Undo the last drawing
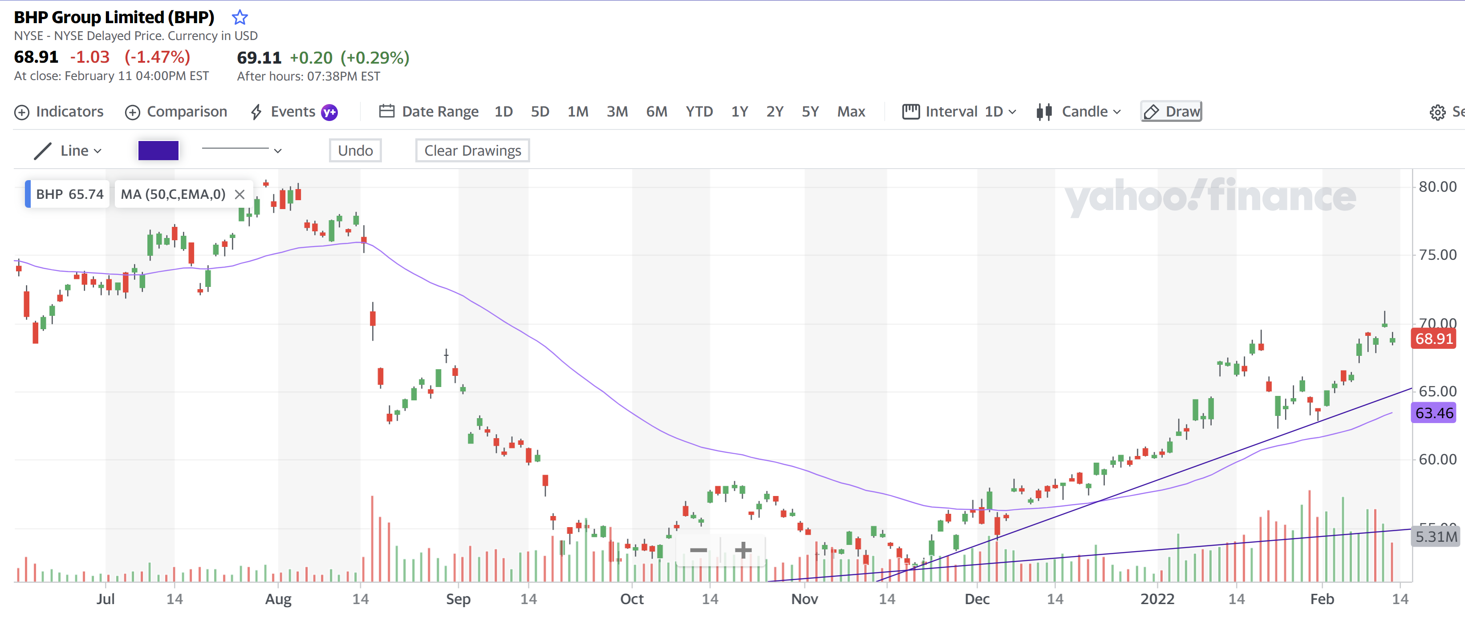The width and height of the screenshot is (1465, 629). pyautogui.click(x=355, y=150)
